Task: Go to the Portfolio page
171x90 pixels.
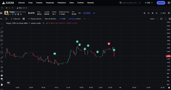Action: coord(80,3)
